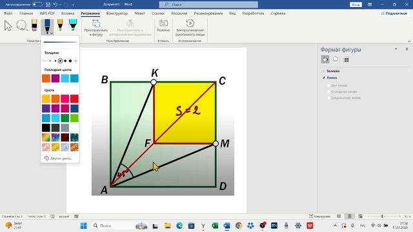
Task: Click Convert ink to shape
Action: (x=96, y=28)
